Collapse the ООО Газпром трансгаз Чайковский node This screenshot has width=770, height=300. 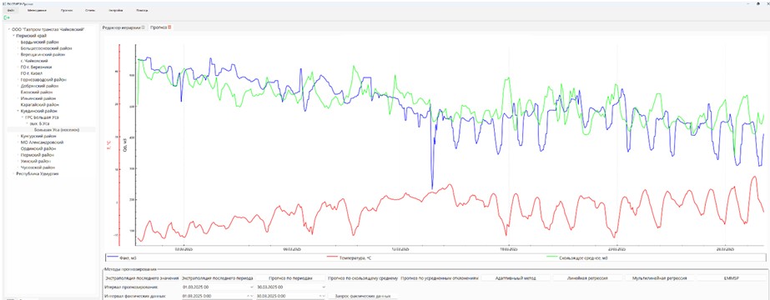click(9, 29)
